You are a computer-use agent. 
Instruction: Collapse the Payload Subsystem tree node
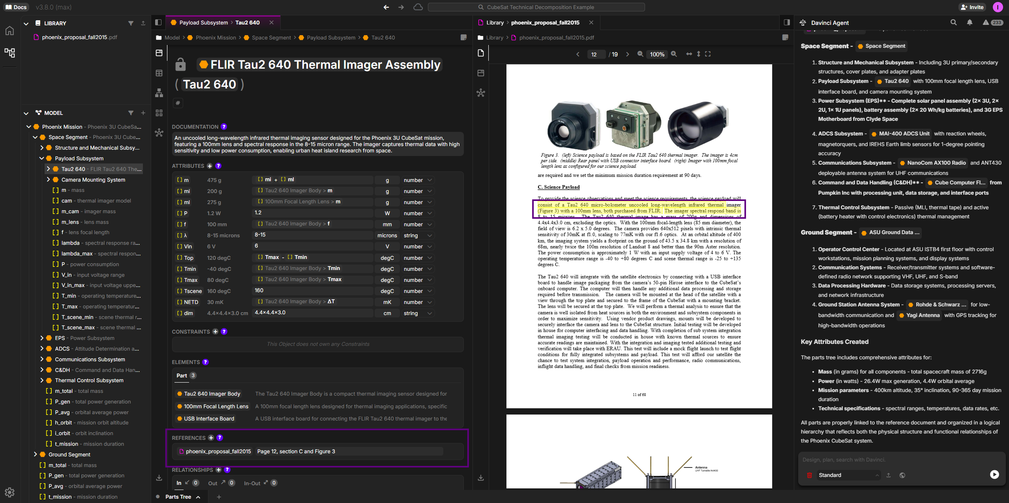coord(42,158)
